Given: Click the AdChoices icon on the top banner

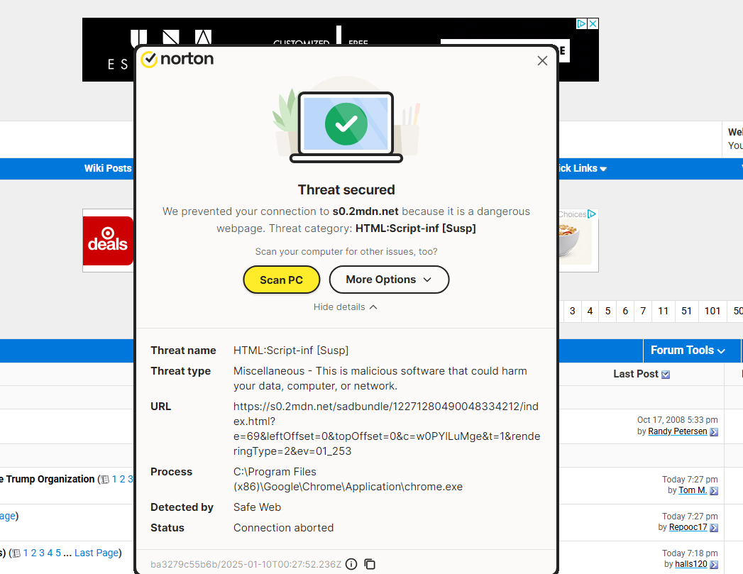Looking at the screenshot, I should click(581, 23).
